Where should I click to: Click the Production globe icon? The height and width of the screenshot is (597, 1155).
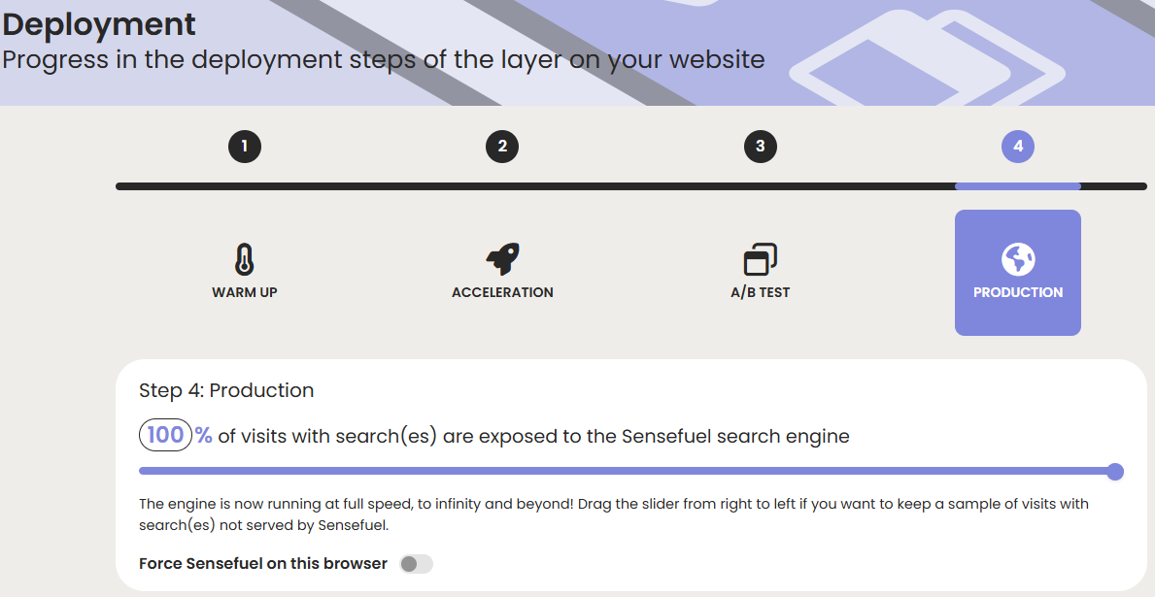click(1018, 259)
